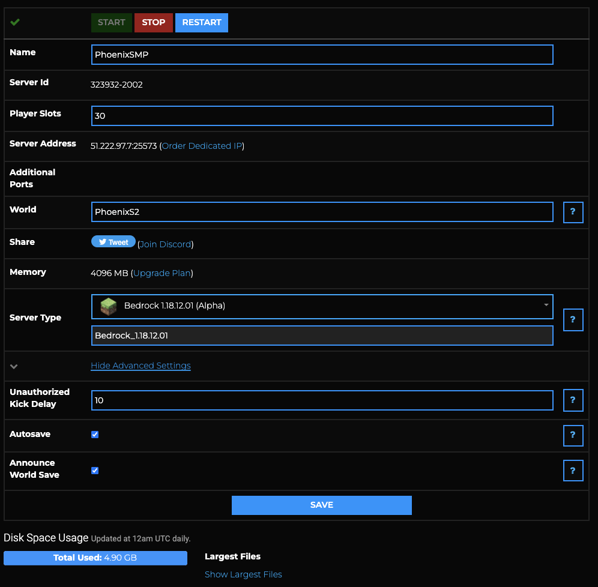Click the 4096 MB memory value
Screen dimensions: 598x587
pyautogui.click(x=109, y=273)
